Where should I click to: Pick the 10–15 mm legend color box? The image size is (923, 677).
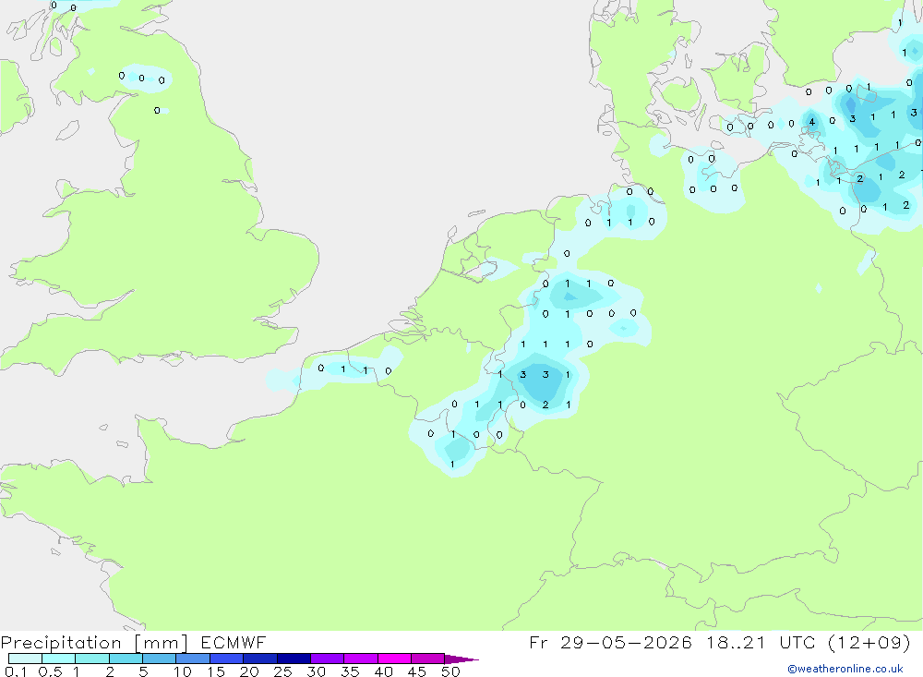point(193,659)
